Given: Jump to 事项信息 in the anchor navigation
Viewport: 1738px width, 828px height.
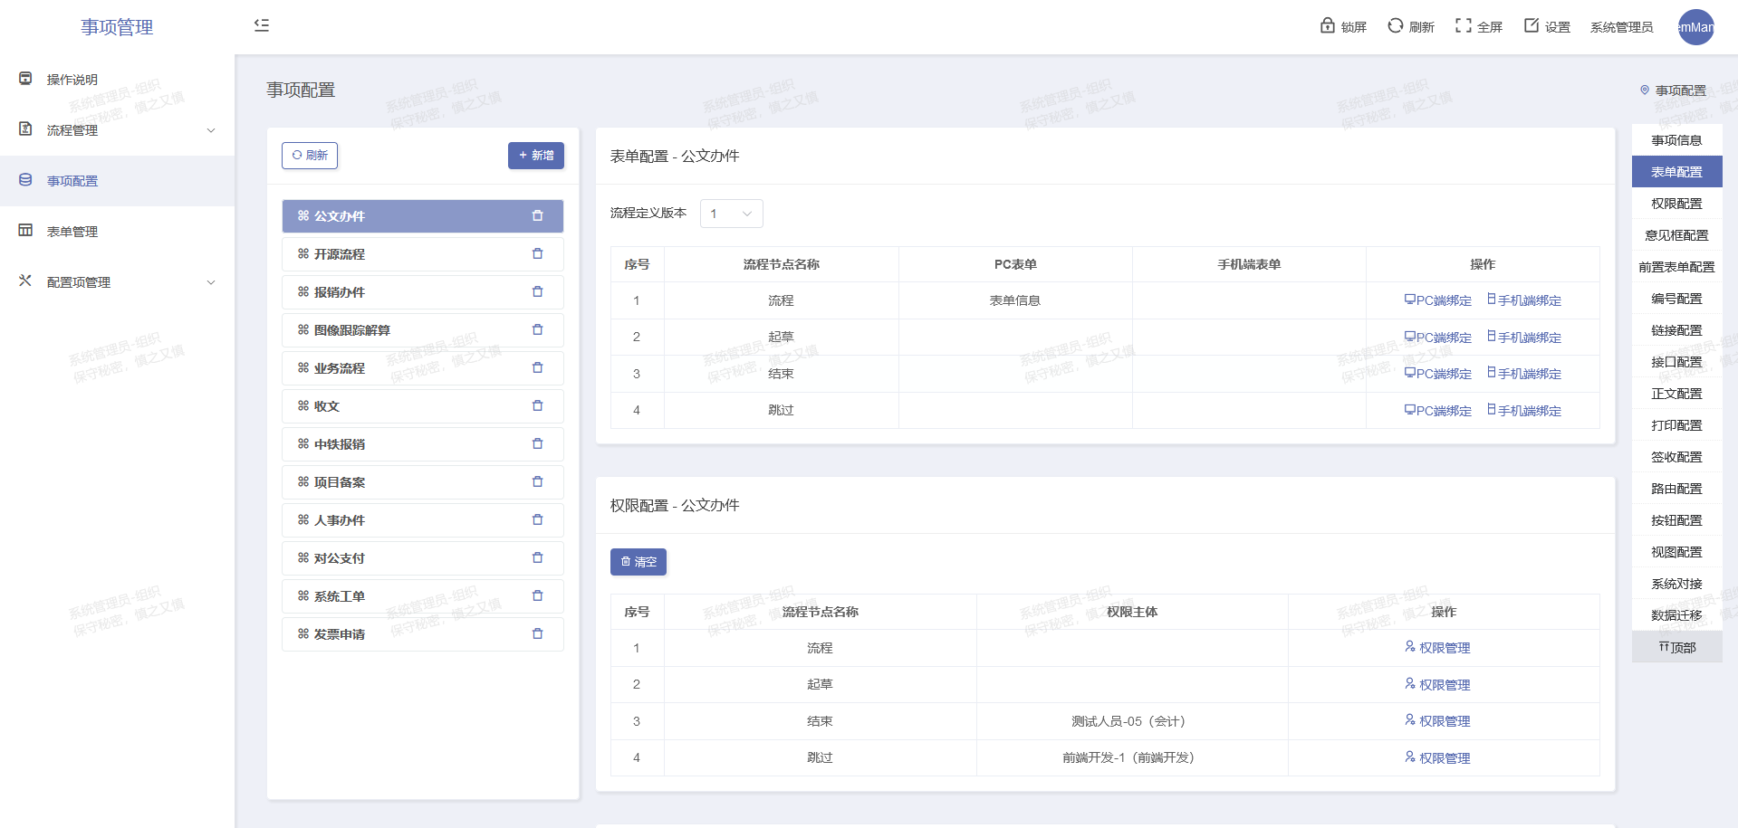Looking at the screenshot, I should [1676, 140].
